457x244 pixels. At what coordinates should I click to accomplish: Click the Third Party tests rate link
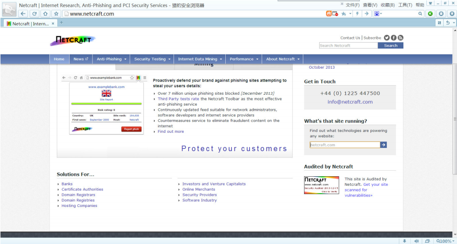[x=179, y=99]
